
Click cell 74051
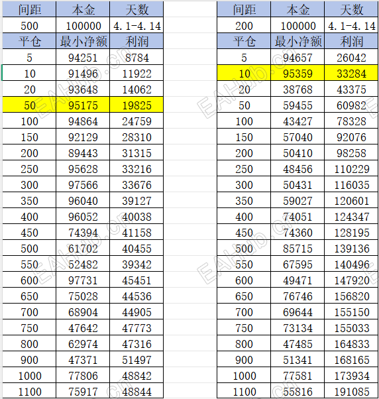click(298, 216)
